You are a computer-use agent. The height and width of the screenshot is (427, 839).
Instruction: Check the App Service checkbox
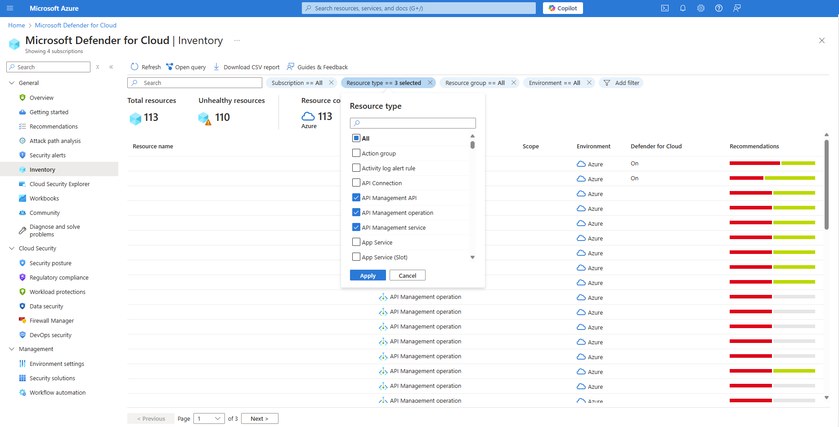356,242
